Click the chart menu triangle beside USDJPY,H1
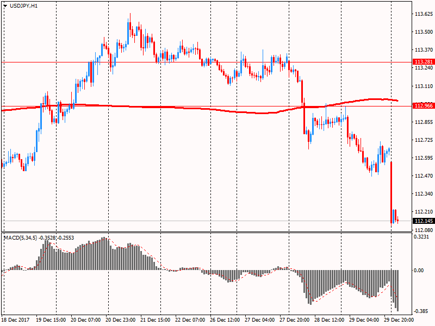Screen dimensions: 435x326 [x=5, y=6]
